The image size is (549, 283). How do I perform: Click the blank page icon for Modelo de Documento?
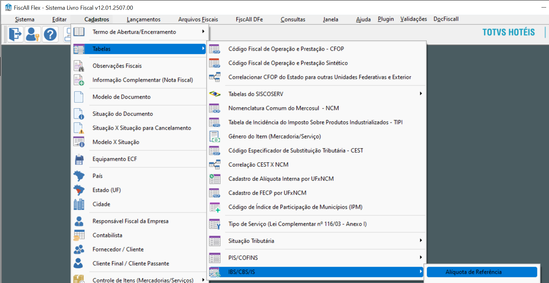[79, 97]
